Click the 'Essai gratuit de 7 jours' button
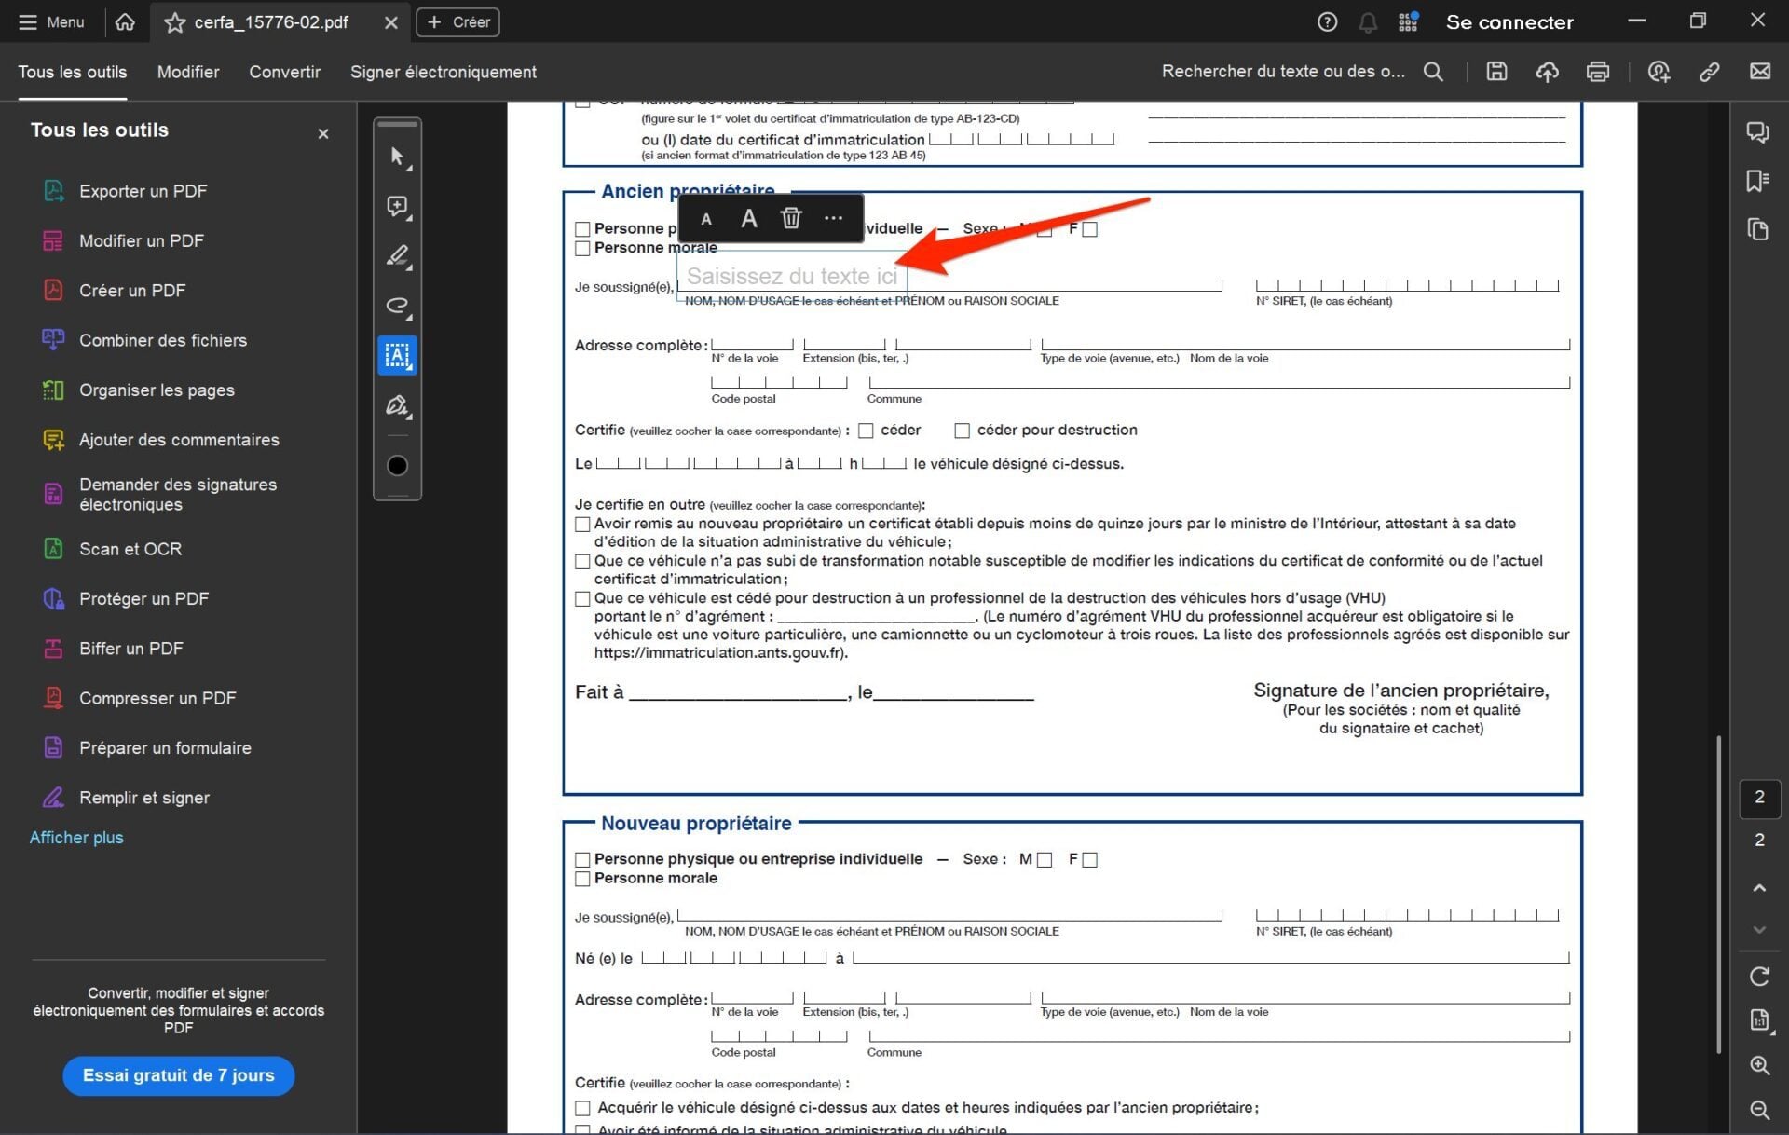The height and width of the screenshot is (1135, 1789). tap(179, 1075)
